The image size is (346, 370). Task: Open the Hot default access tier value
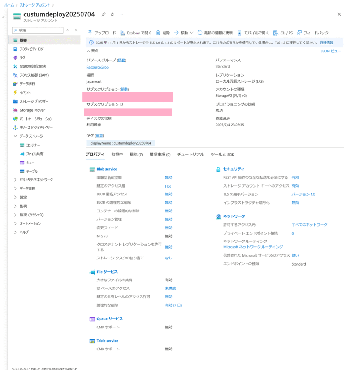pyautogui.click(x=168, y=186)
